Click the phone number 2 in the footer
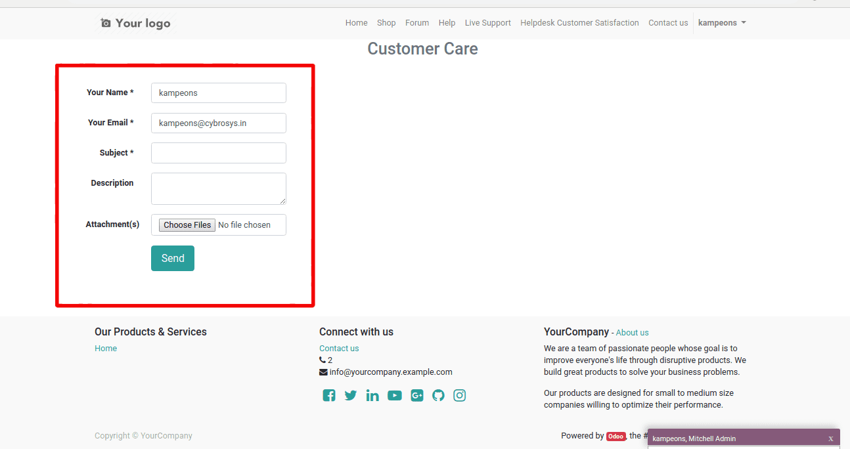Screen dimensions: 850x449 tap(330, 360)
